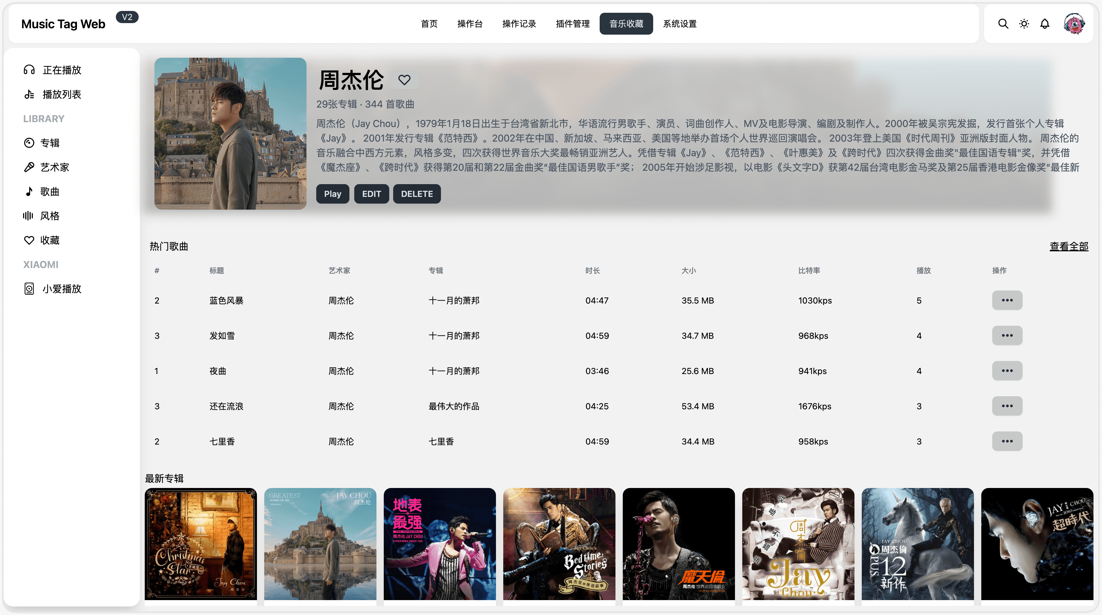The height and width of the screenshot is (615, 1102).
Task: Click 播放 column header
Action: (923, 270)
